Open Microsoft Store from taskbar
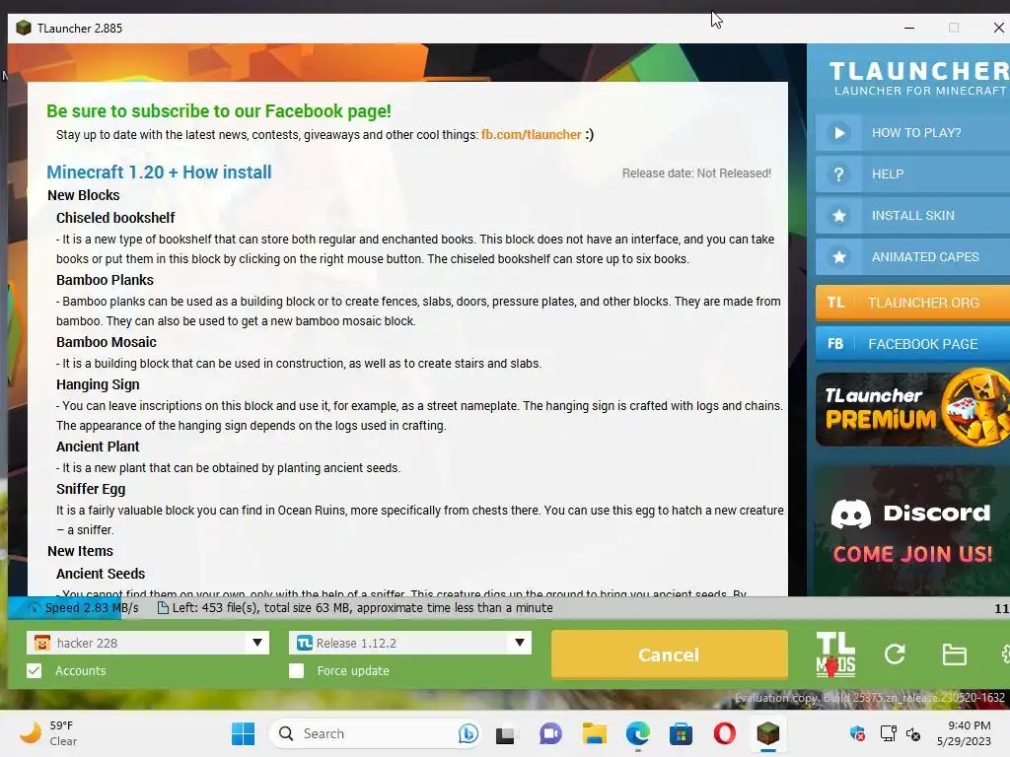Image resolution: width=1010 pixels, height=757 pixels. [681, 733]
